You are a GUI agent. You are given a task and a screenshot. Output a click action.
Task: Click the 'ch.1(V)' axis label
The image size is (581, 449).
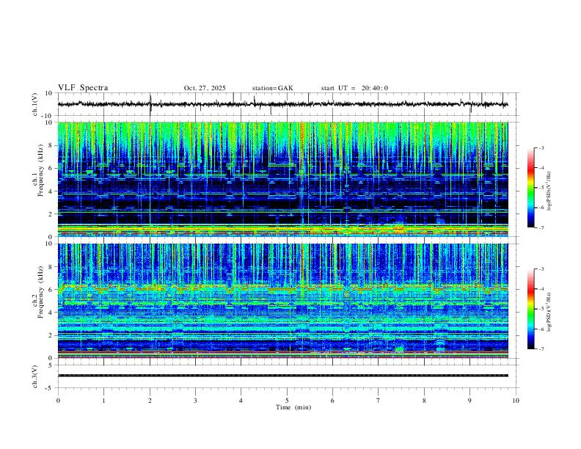(35, 104)
